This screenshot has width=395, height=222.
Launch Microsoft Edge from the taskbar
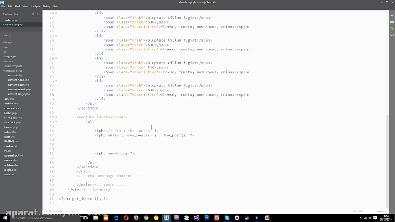pos(116,218)
